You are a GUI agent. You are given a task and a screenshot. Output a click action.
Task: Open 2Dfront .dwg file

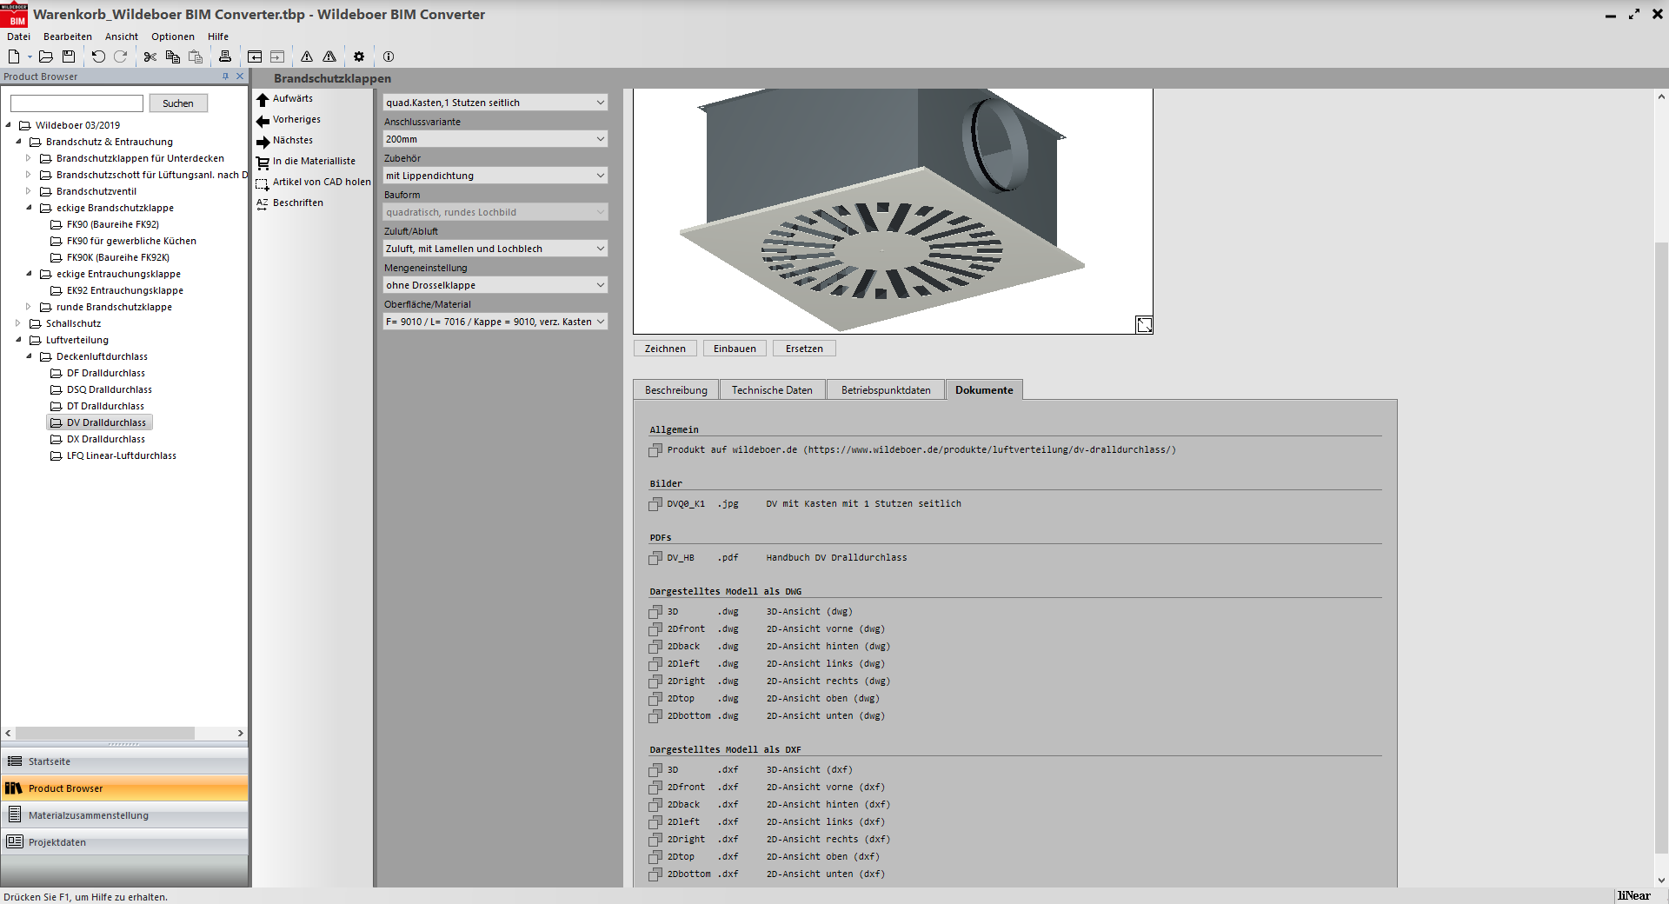[x=767, y=629]
